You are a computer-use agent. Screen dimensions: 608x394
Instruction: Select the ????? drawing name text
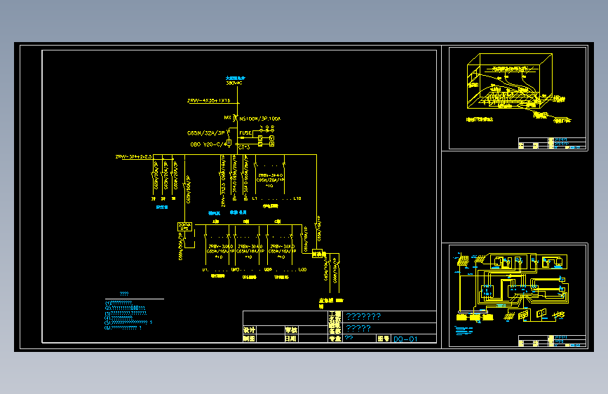pos(358,329)
